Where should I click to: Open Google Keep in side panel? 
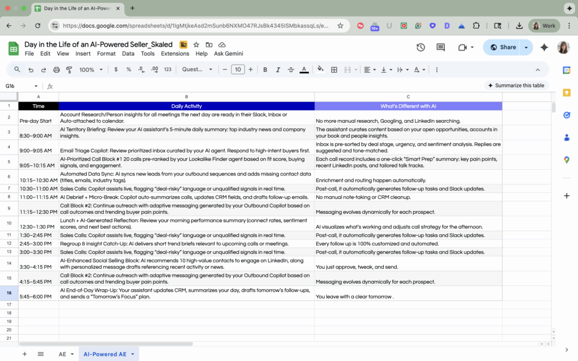[x=566, y=93]
